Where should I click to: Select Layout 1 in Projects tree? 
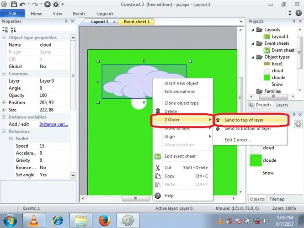pyautogui.click(x=280, y=37)
